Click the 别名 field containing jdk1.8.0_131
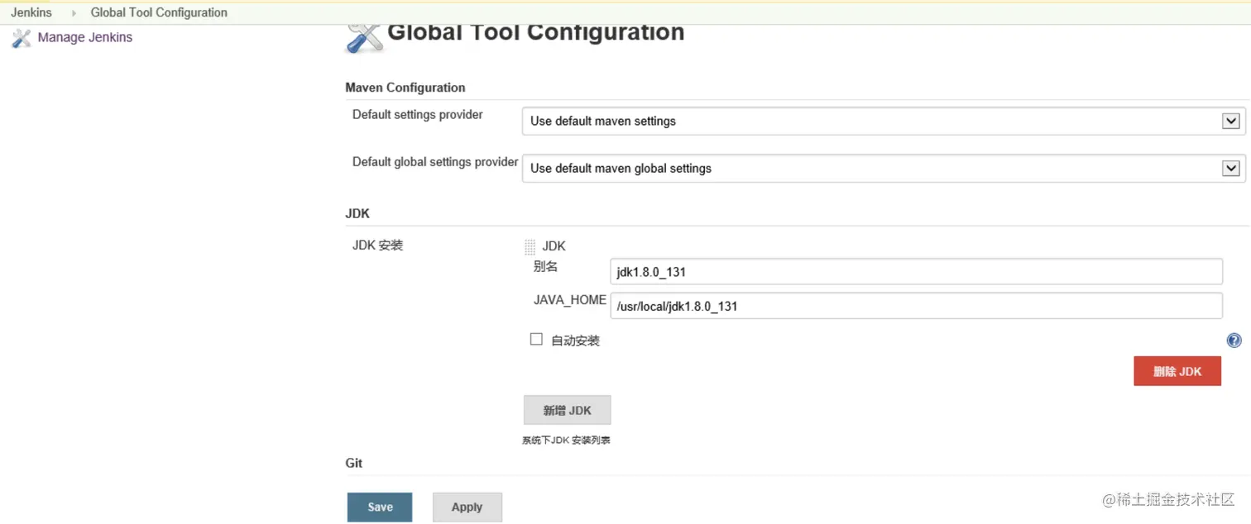The width and height of the screenshot is (1251, 524). (x=916, y=272)
